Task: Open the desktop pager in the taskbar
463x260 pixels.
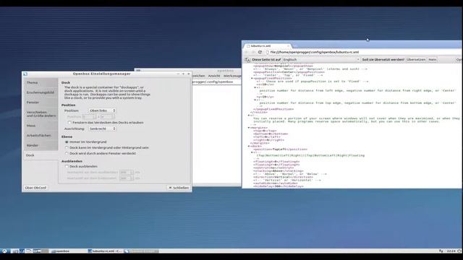Action: (41, 251)
